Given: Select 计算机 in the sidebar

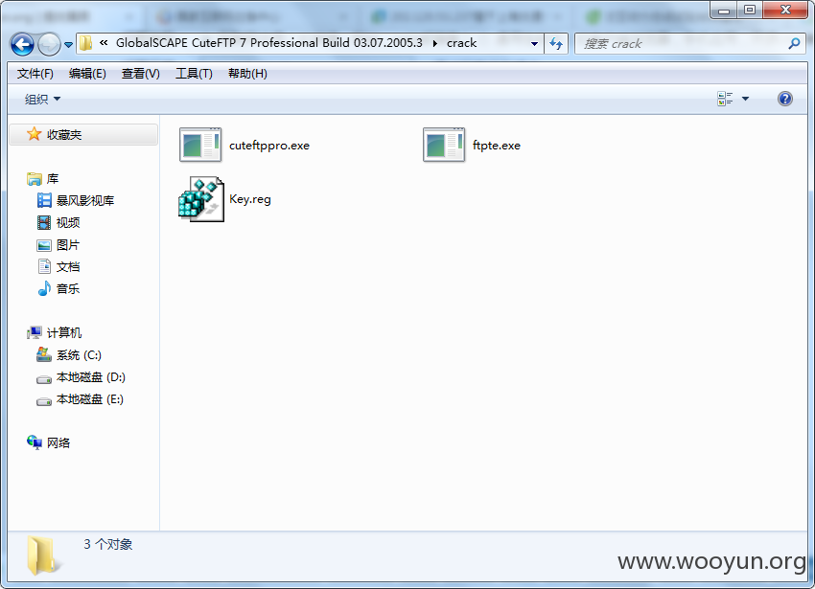Looking at the screenshot, I should 64,332.
